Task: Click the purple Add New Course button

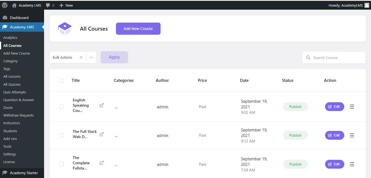Action: pyautogui.click(x=138, y=29)
